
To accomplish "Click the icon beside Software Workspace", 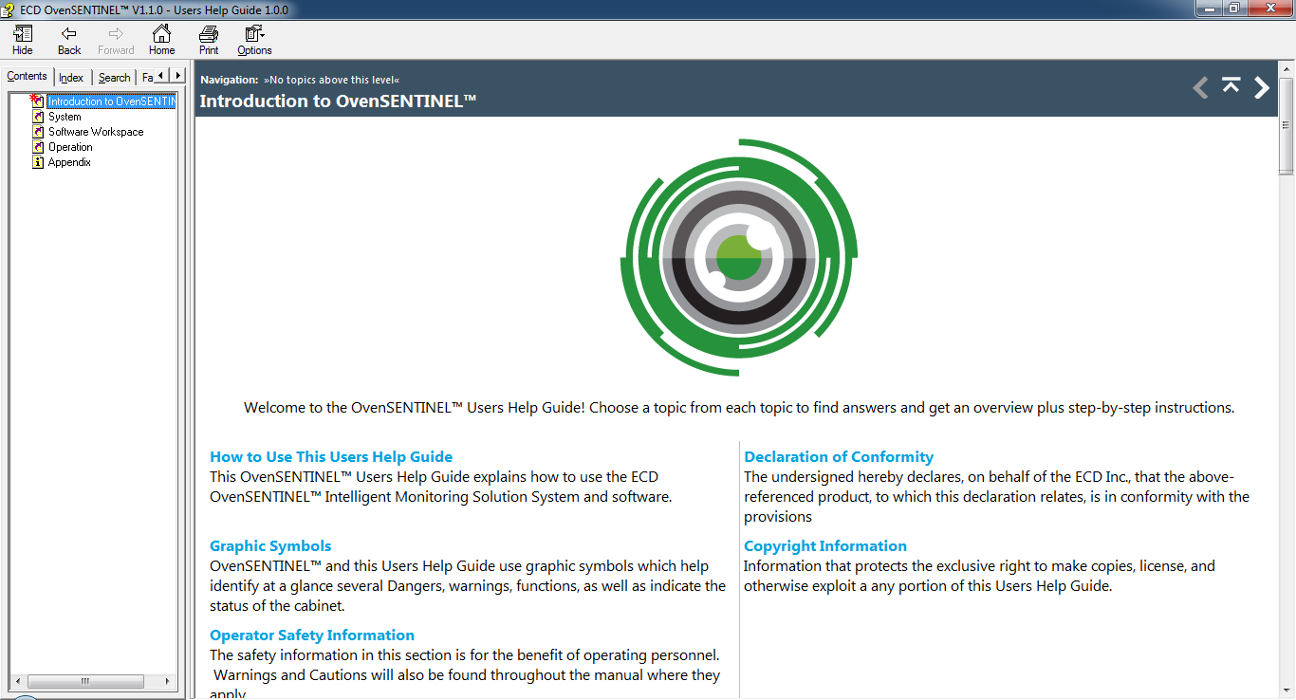I will tap(38, 132).
